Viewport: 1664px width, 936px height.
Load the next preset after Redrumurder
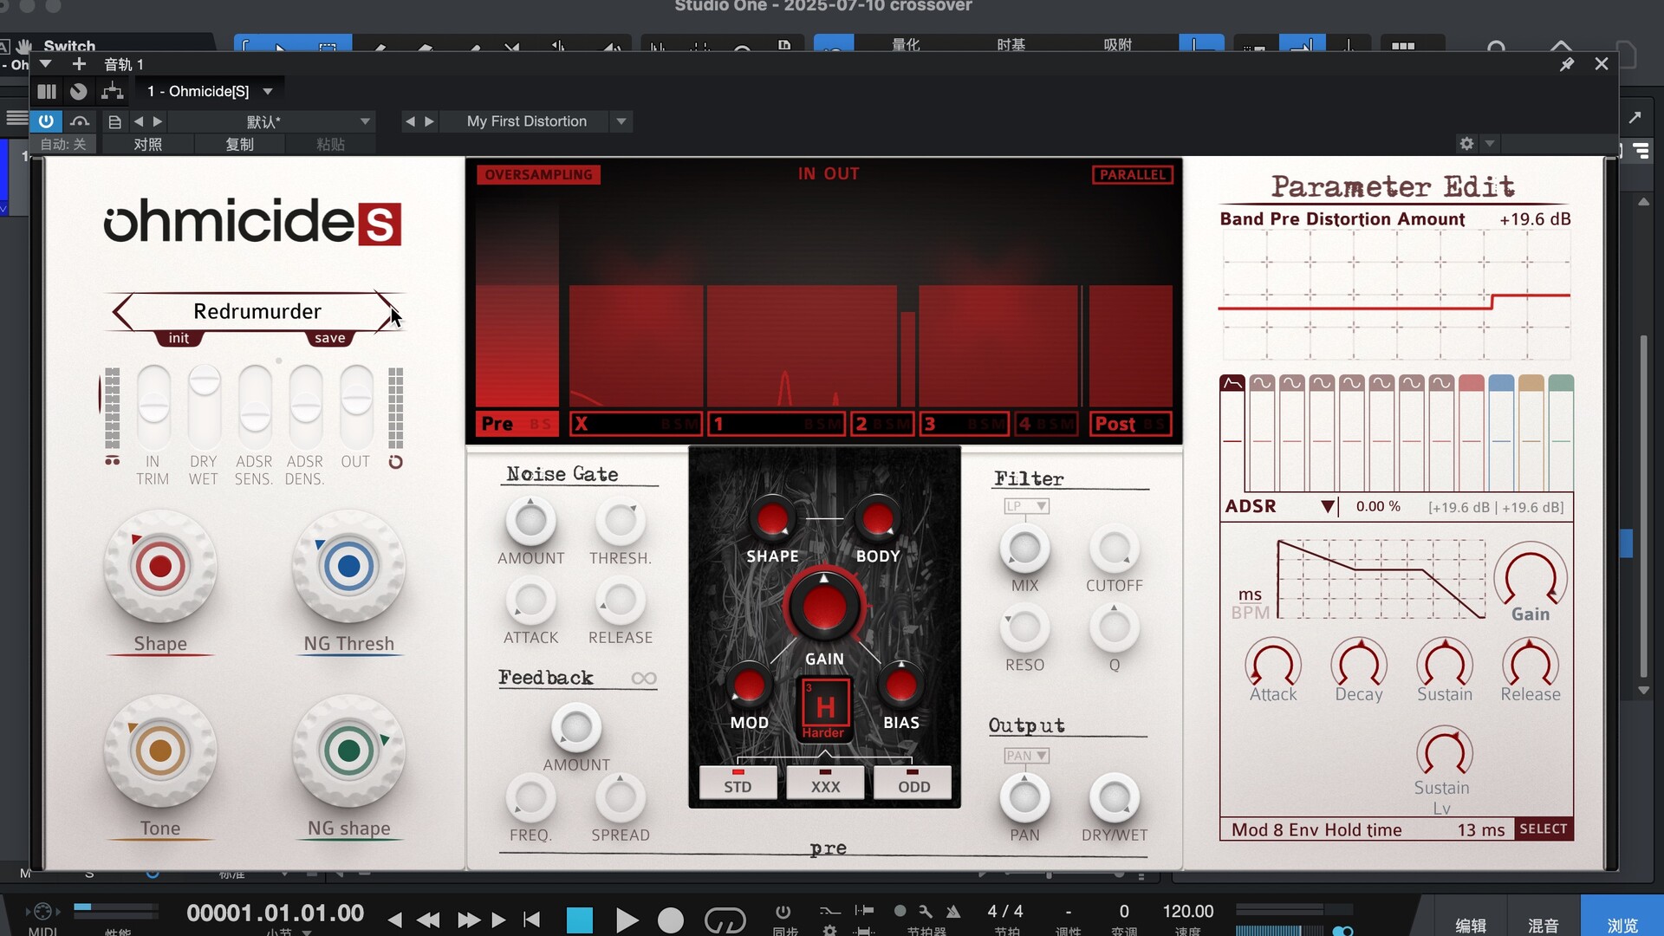386,311
